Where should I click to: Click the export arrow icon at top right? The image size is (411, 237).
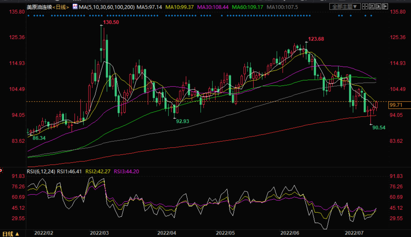pos(385,6)
